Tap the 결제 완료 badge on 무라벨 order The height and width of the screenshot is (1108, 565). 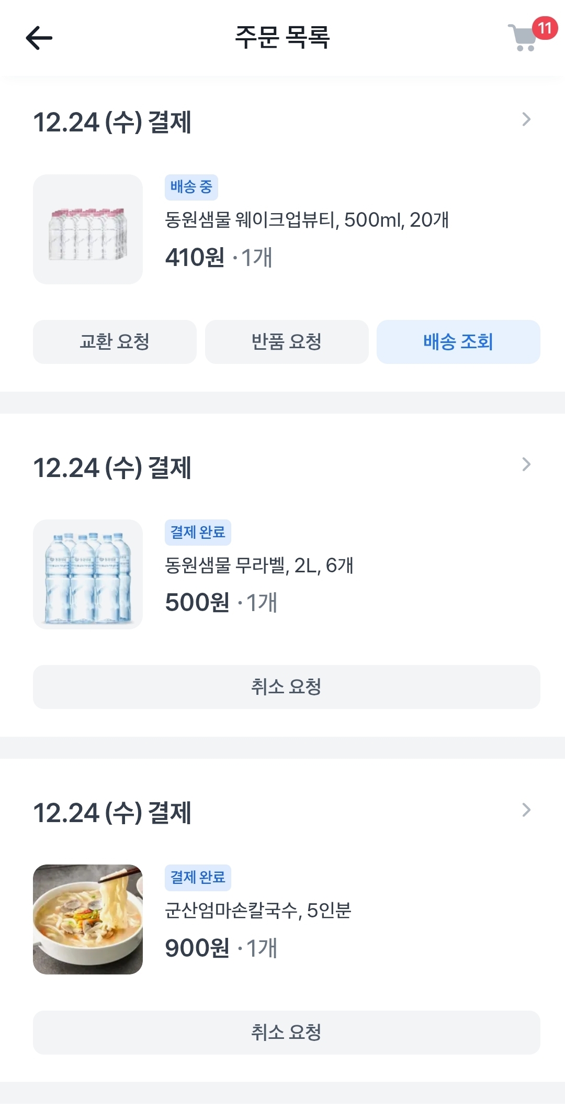[x=198, y=533]
